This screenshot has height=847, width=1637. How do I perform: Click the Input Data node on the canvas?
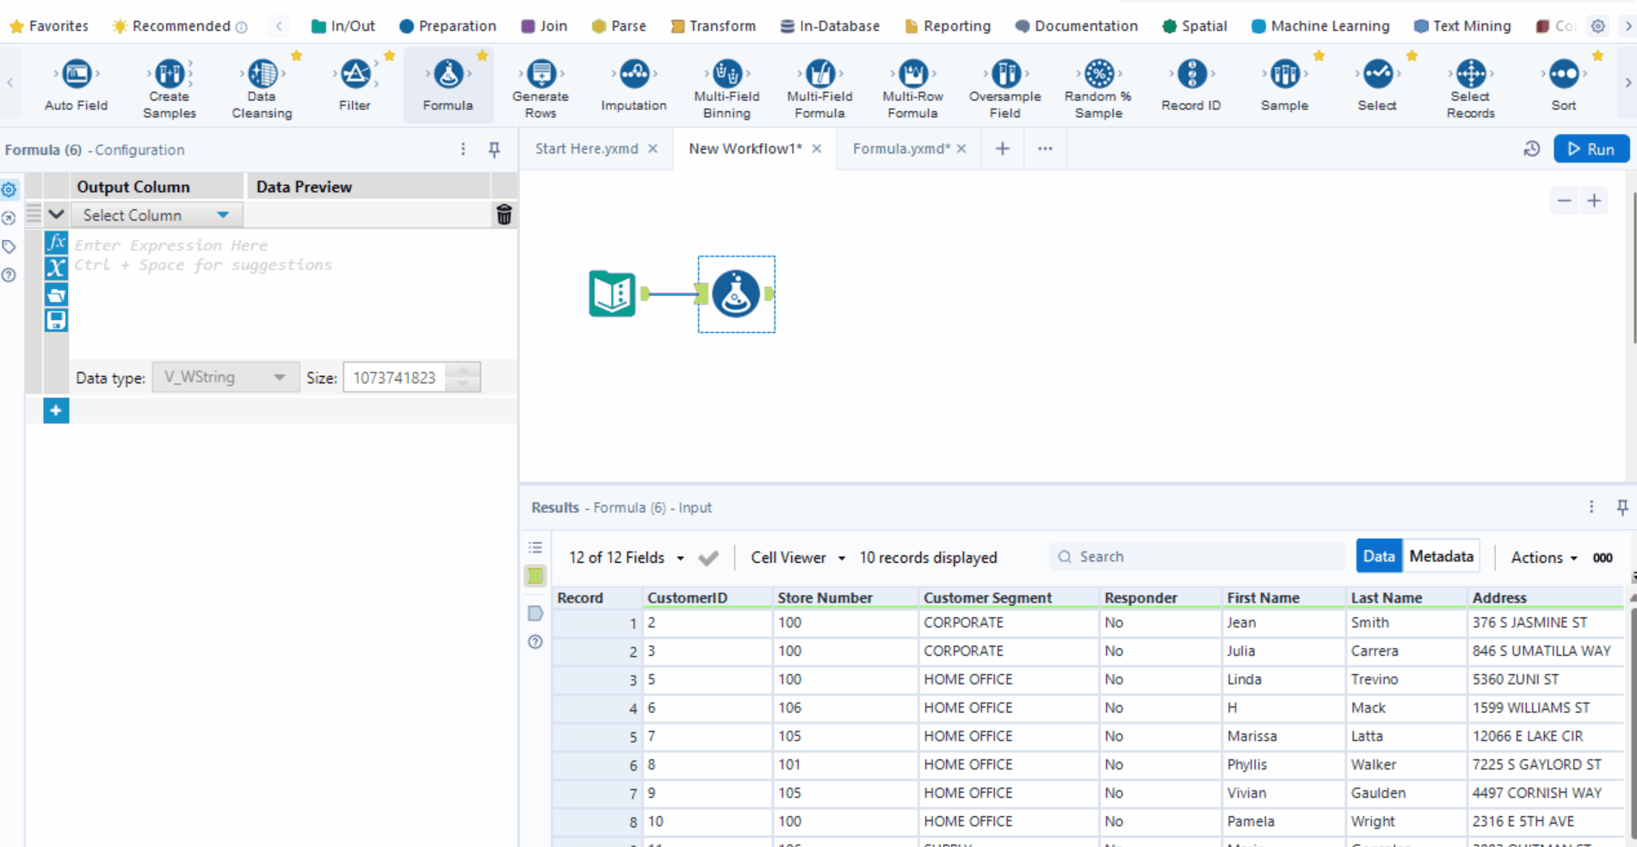point(612,294)
